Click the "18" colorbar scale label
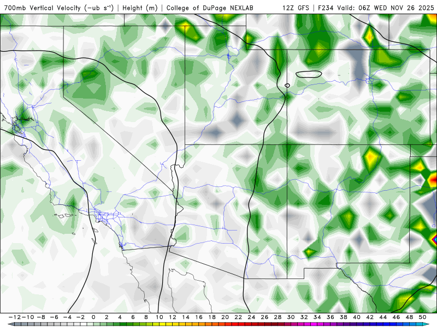Viewport: 437px width, 327px height. (212, 317)
